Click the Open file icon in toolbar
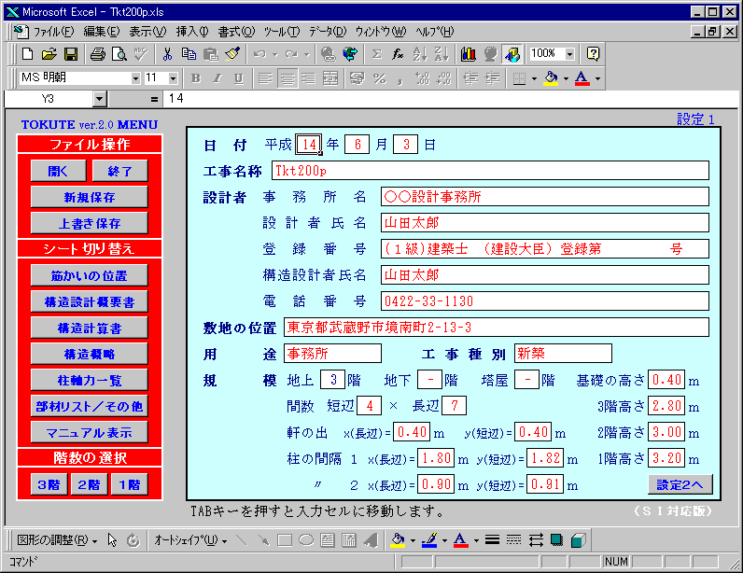 pyautogui.click(x=49, y=54)
